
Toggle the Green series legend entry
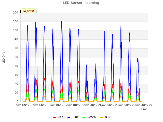89,117
